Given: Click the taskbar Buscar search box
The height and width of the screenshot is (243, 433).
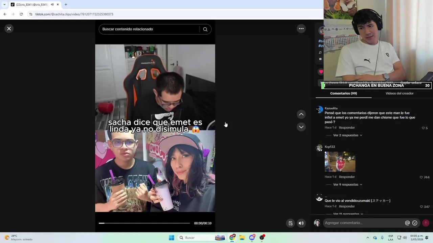Looking at the screenshot, I should [x=202, y=238].
